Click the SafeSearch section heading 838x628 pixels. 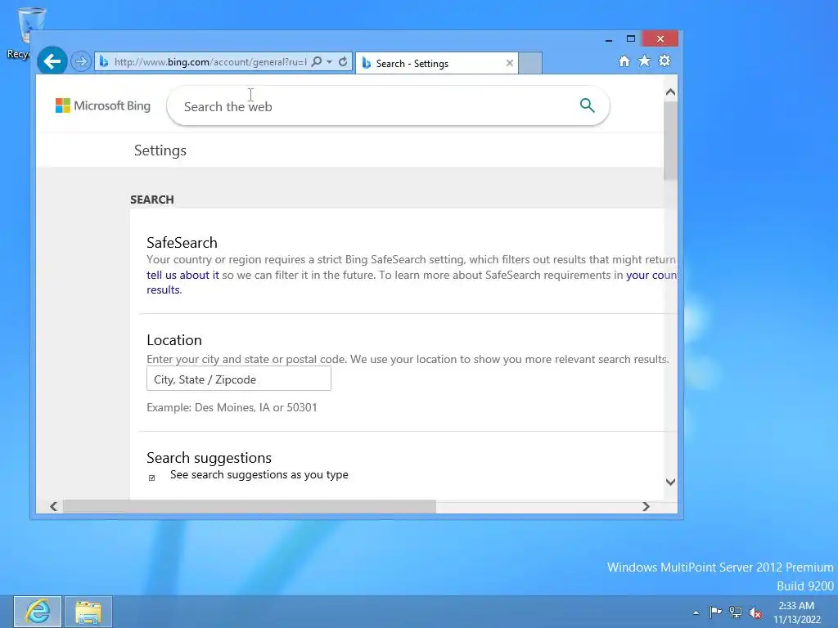182,242
